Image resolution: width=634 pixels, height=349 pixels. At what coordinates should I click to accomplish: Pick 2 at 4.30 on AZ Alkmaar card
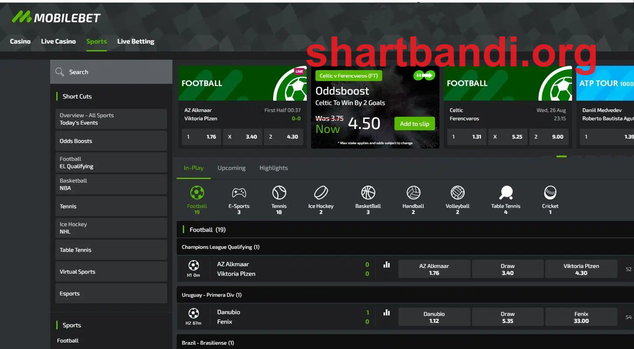(284, 137)
